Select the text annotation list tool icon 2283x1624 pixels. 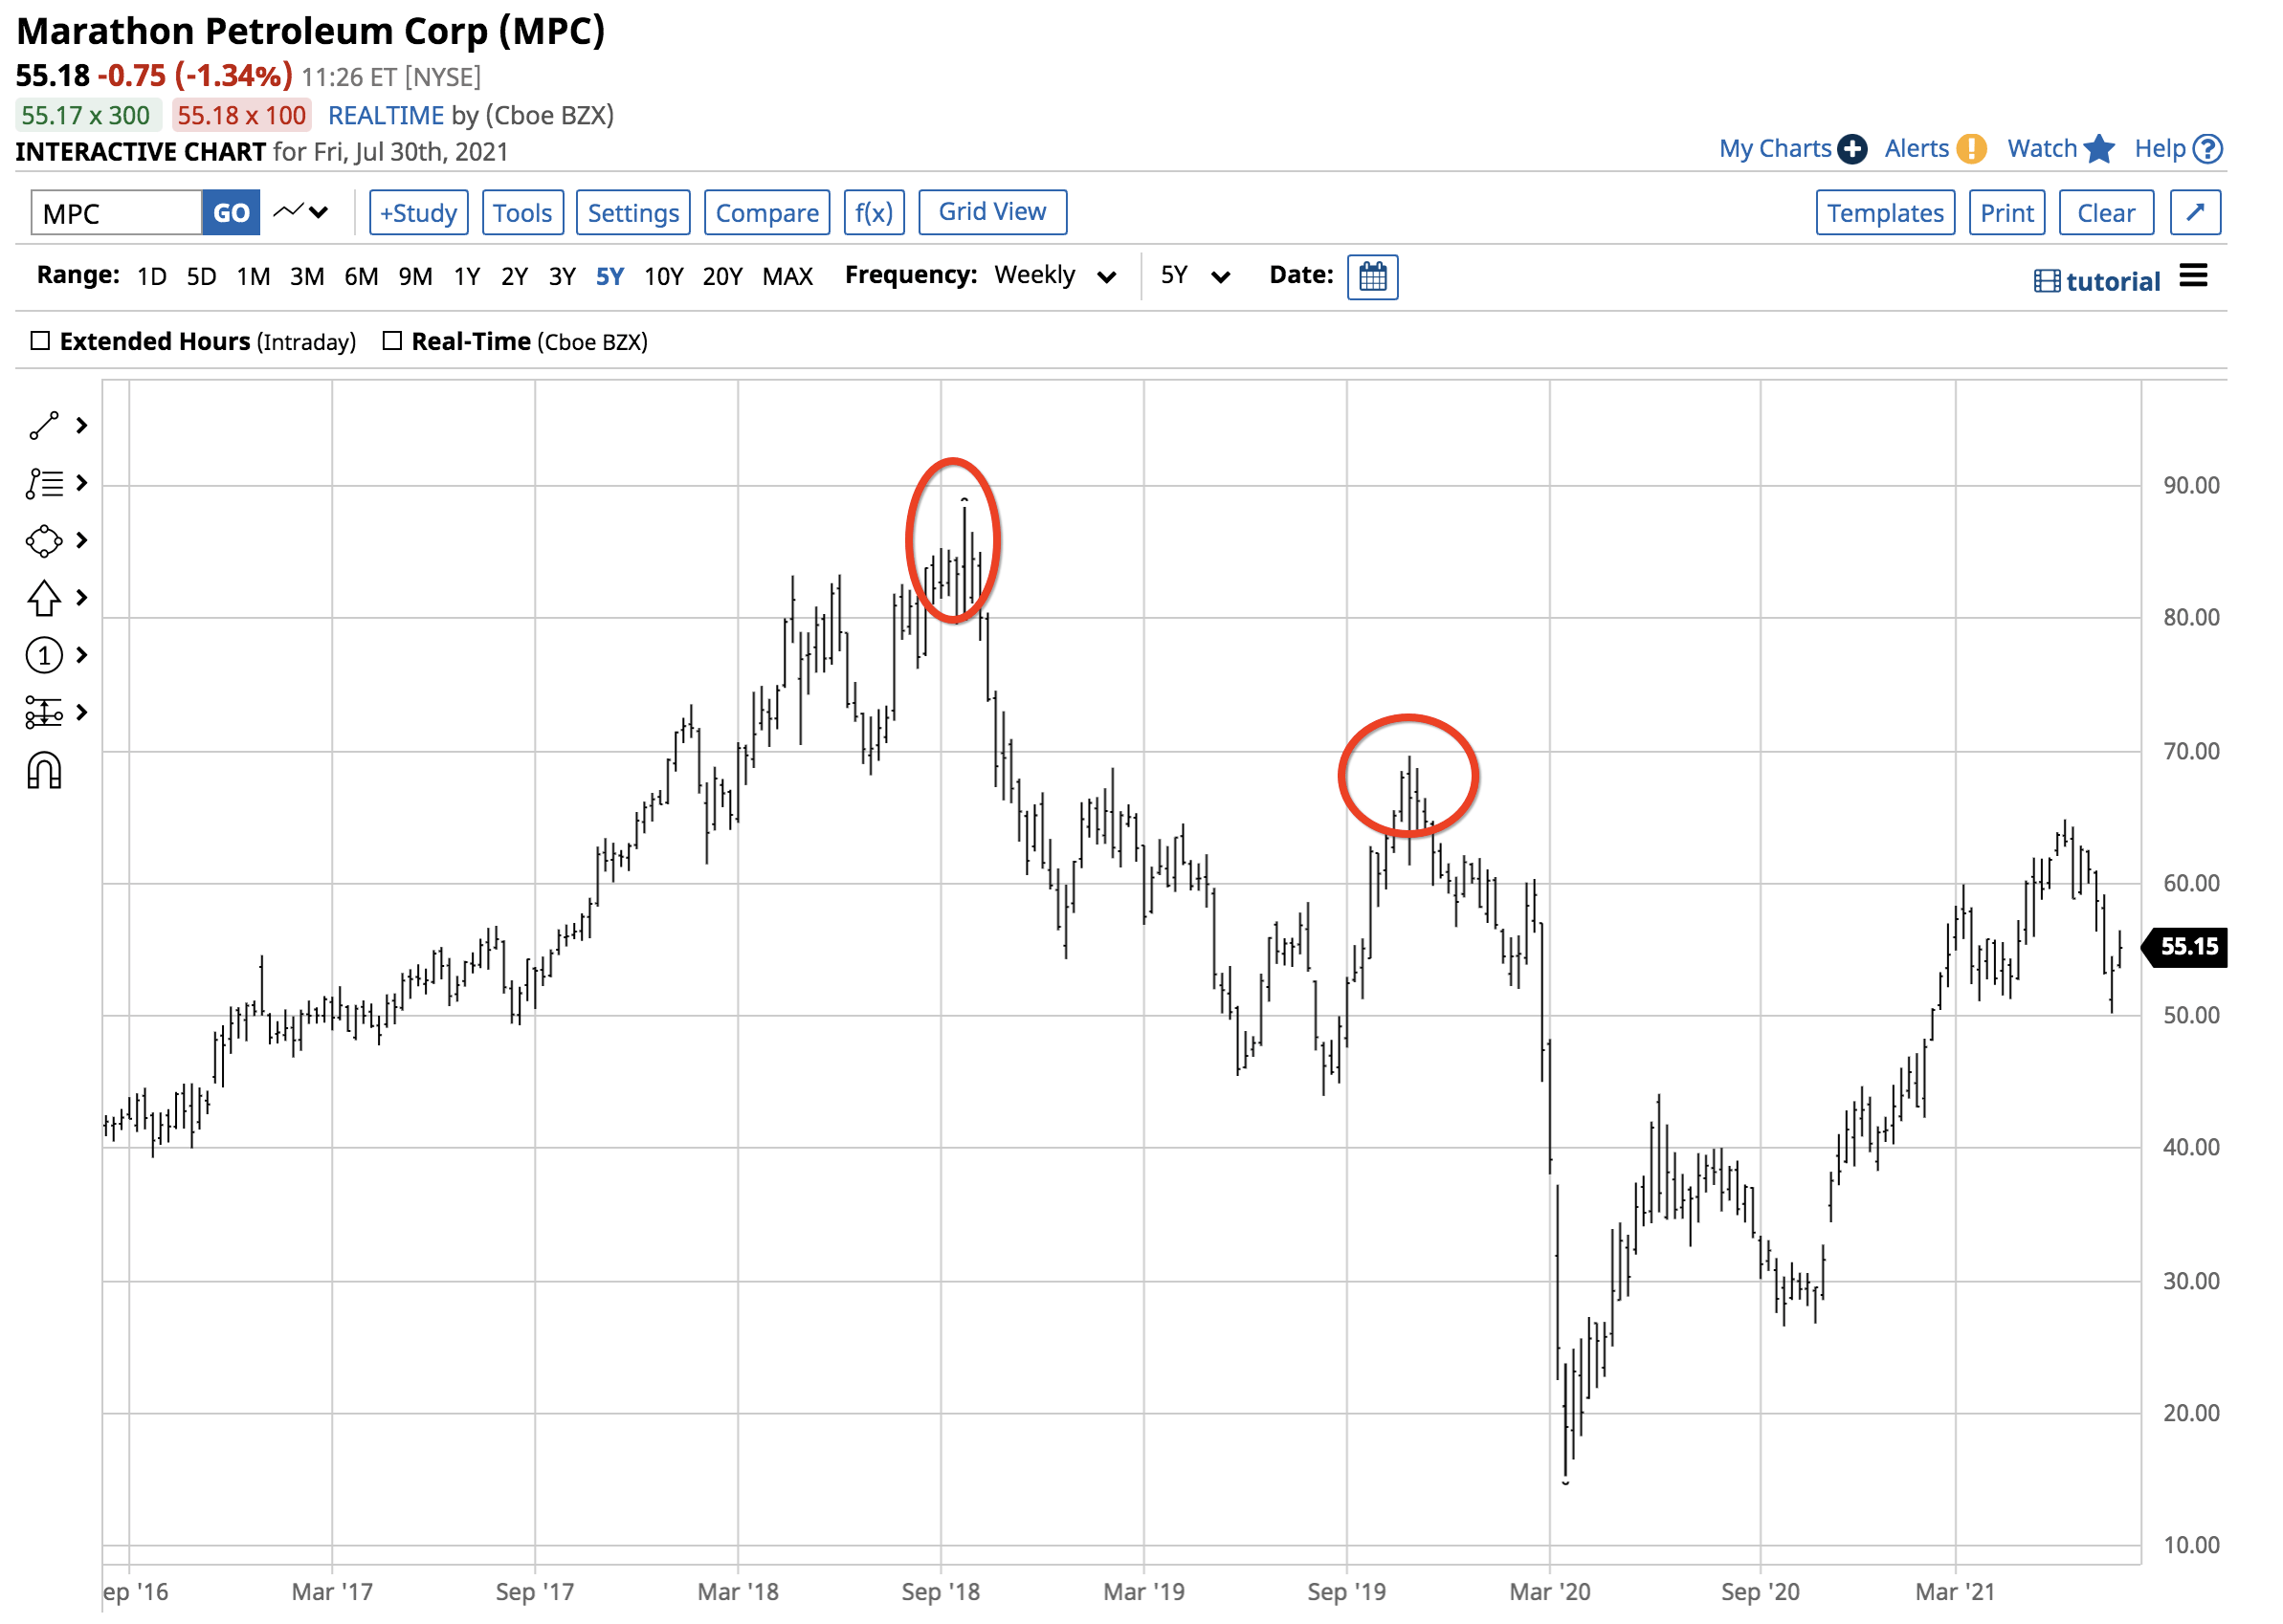point(44,484)
